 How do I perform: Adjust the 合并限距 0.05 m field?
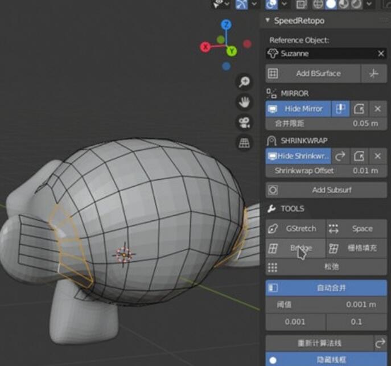pyautogui.click(x=326, y=124)
